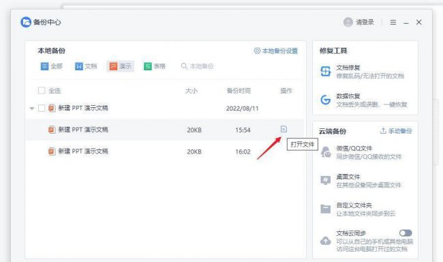The height and width of the screenshot is (262, 443).
Task: Switch to the 全部 filter tab
Action: (x=52, y=66)
